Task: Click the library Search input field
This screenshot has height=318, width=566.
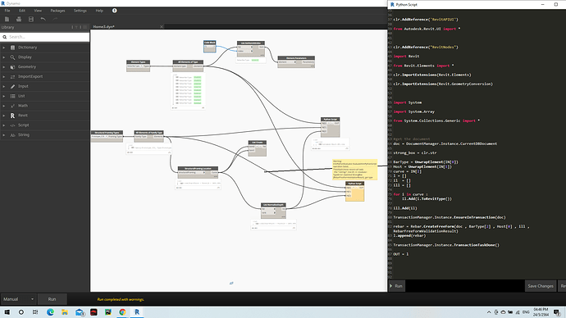Action: [x=45, y=37]
